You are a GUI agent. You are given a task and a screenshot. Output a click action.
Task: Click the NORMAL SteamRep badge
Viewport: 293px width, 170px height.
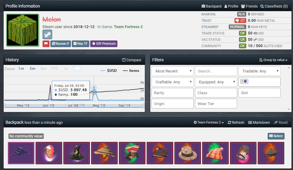click(x=237, y=27)
